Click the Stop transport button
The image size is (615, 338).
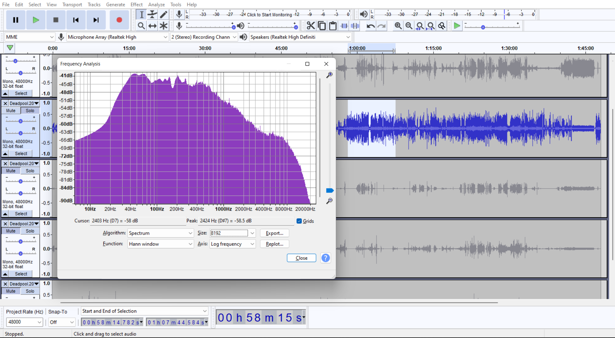tap(56, 20)
